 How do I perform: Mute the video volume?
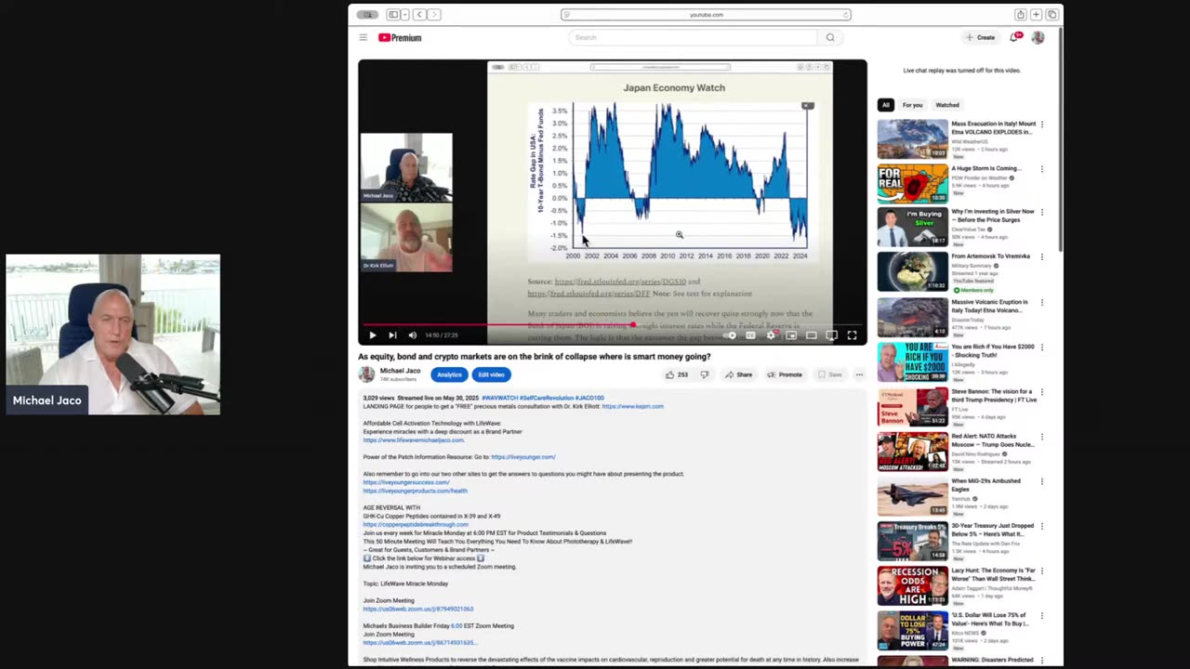pyautogui.click(x=413, y=335)
